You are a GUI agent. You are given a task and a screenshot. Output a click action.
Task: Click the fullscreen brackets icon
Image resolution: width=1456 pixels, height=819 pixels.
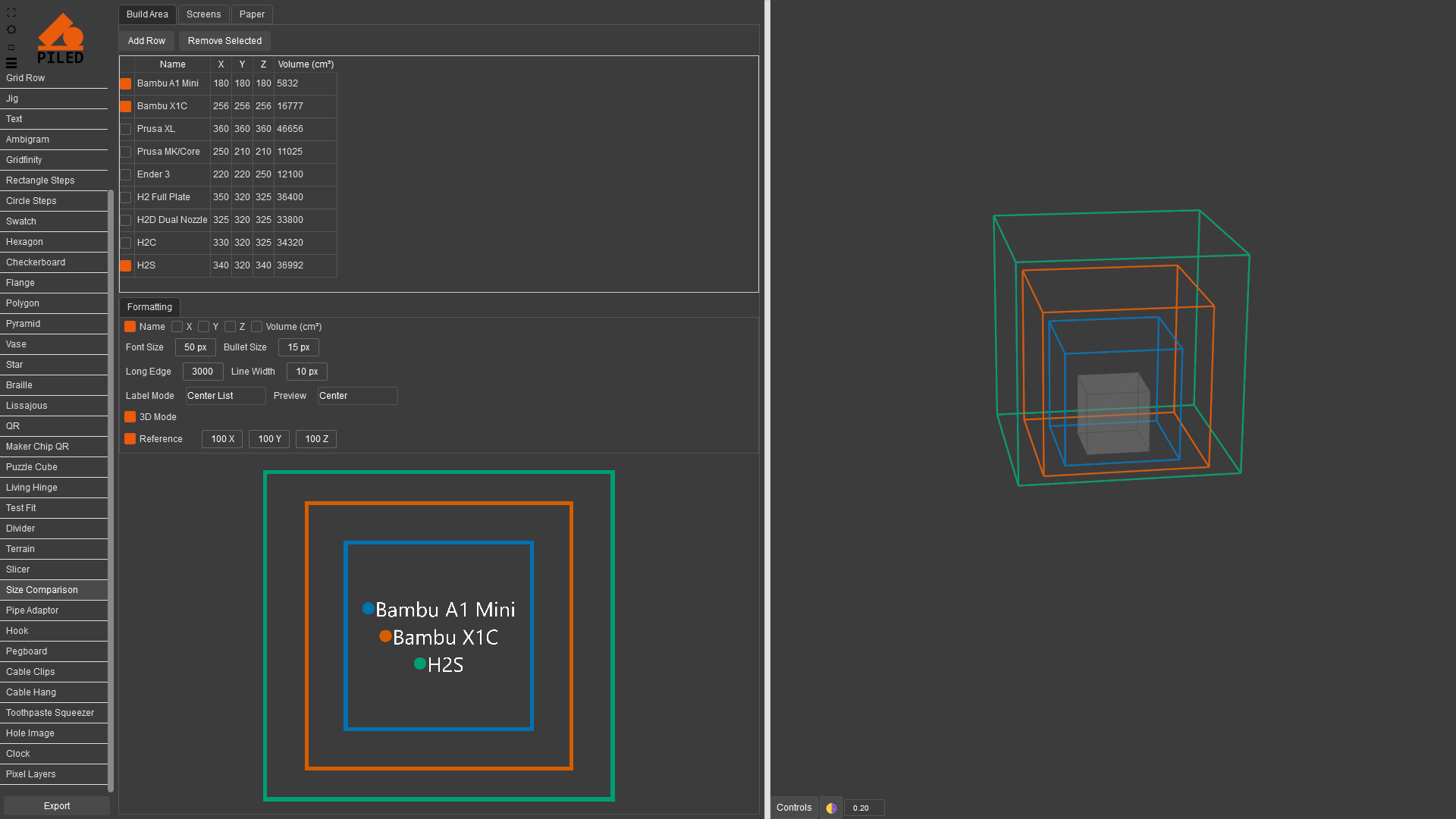pyautogui.click(x=11, y=13)
